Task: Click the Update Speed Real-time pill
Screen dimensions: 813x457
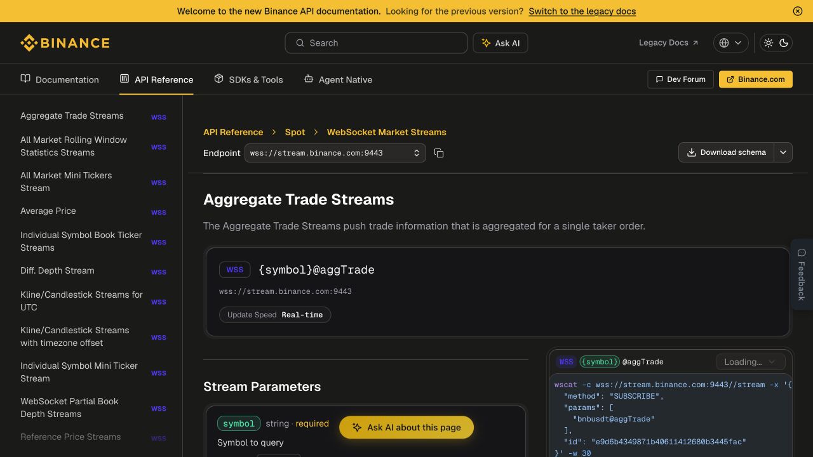Action: pos(275,315)
